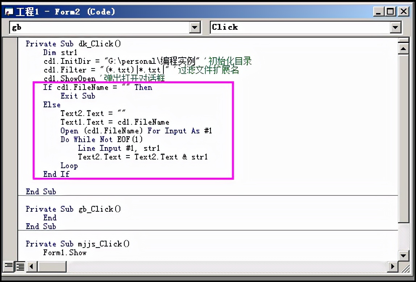The image size is (416, 282).
Task: Click the horizontal scrollbar track right of thumb
Action: pyautogui.click(x=227, y=266)
